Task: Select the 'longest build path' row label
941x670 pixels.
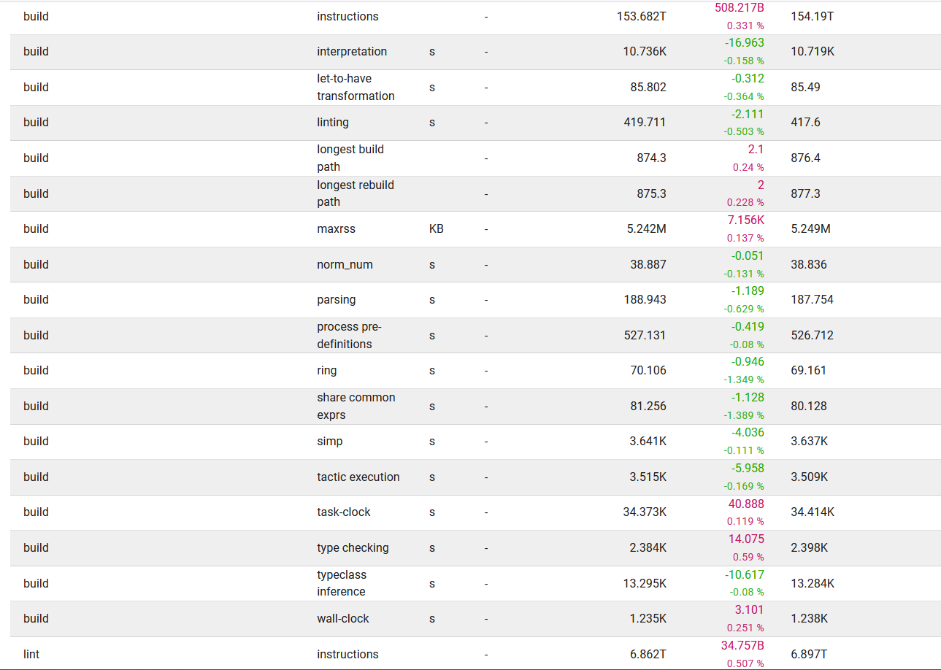Action: 350,158
